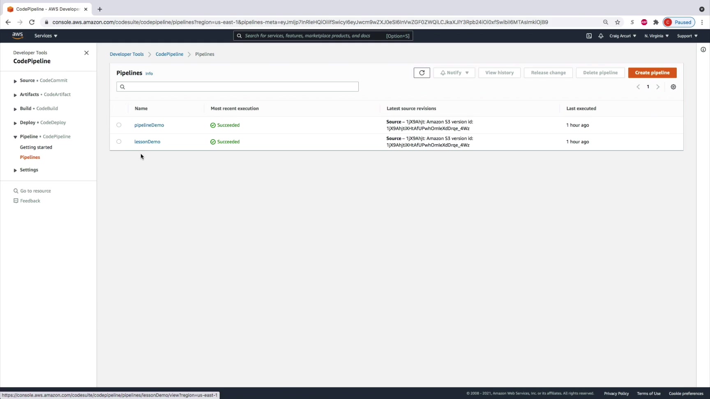Click the S extension icon

(632, 22)
